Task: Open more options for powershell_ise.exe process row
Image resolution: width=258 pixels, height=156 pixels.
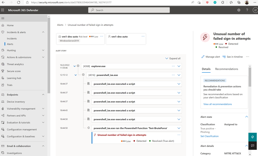Action: [173, 75]
